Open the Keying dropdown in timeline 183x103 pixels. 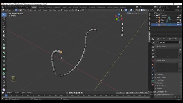point(18,93)
